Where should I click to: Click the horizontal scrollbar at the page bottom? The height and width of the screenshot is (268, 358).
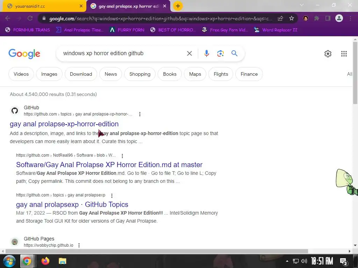click(x=157, y=251)
